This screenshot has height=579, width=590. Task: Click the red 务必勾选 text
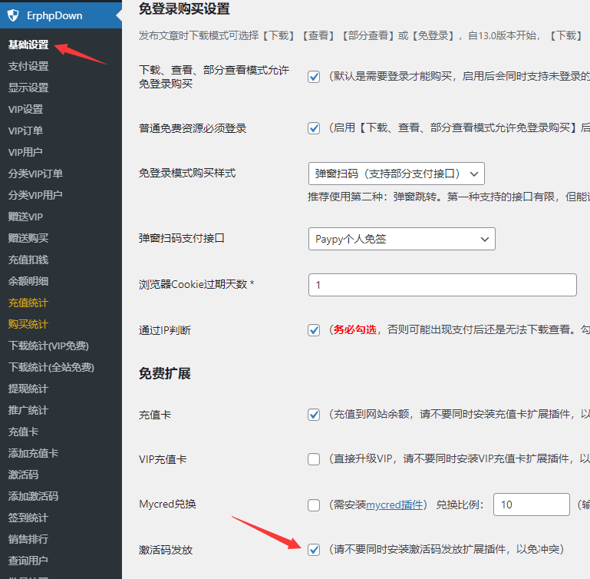[x=354, y=329]
